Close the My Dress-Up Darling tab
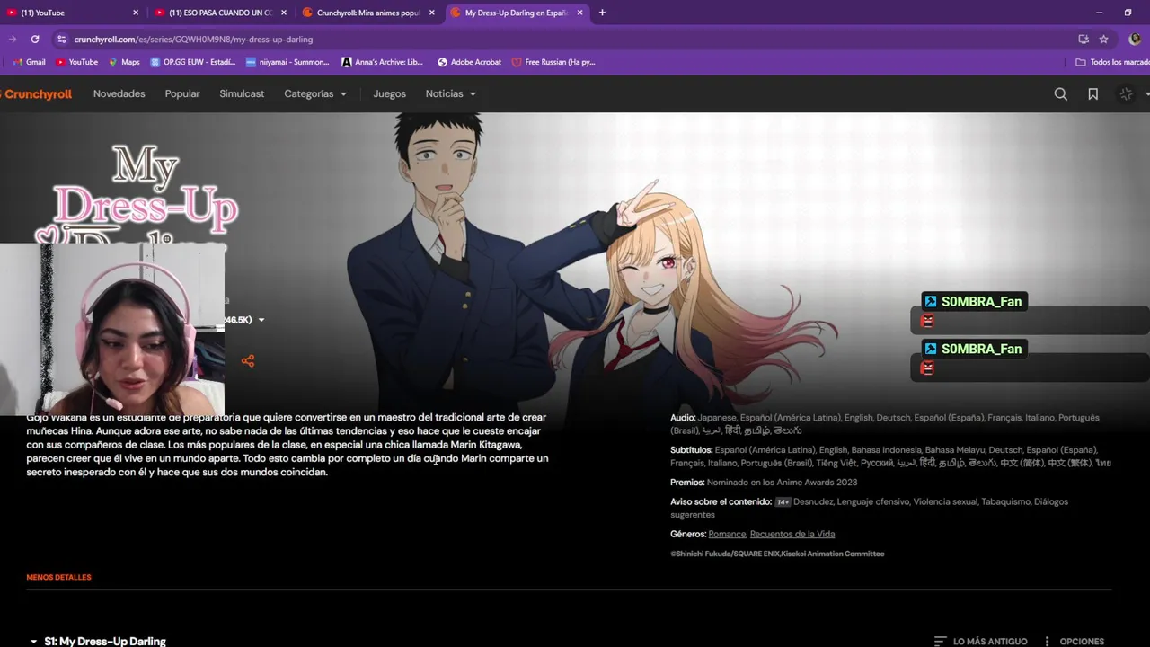This screenshot has width=1150, height=647. click(x=579, y=13)
